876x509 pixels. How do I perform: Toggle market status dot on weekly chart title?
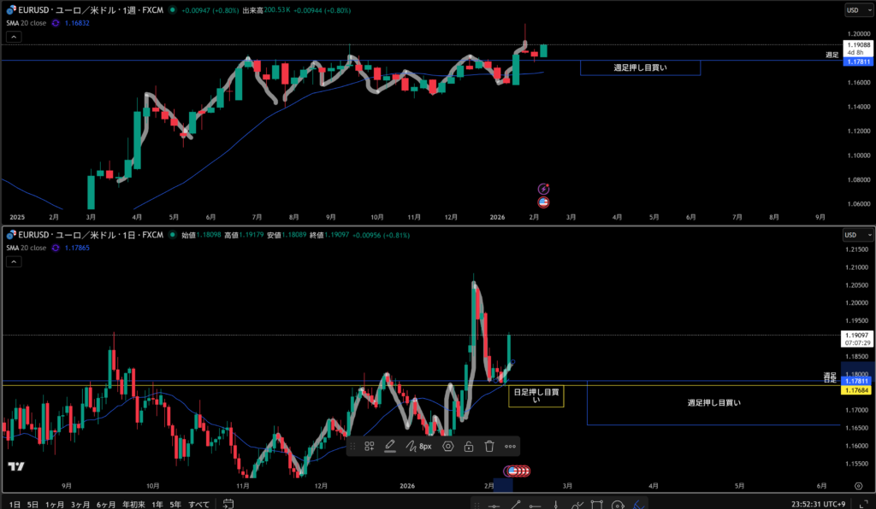(173, 10)
